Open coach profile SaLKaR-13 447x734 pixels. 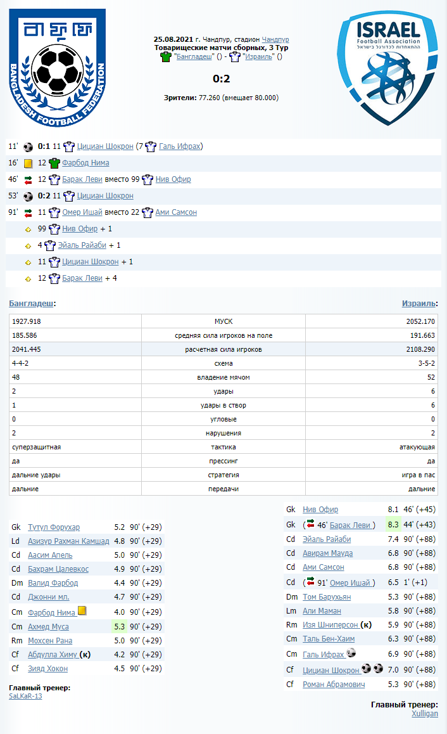click(x=25, y=695)
